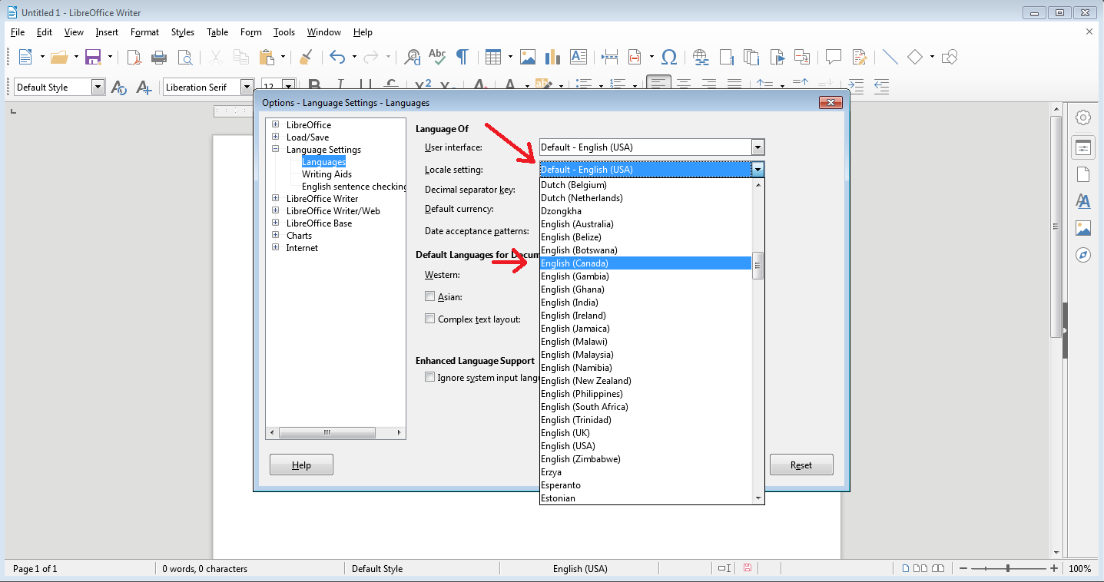Expand the Charts tree node
1104x582 pixels.
point(276,235)
